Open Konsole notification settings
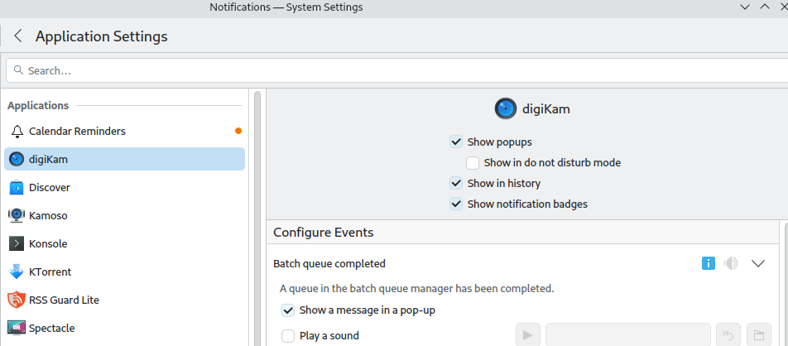Image resolution: width=788 pixels, height=346 pixels. [x=47, y=243]
